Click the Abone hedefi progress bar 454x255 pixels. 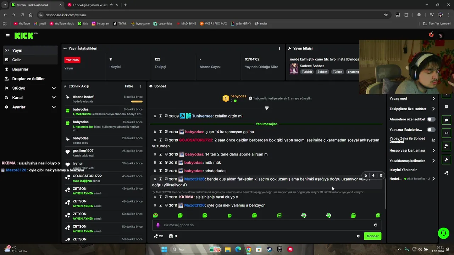[137, 102]
